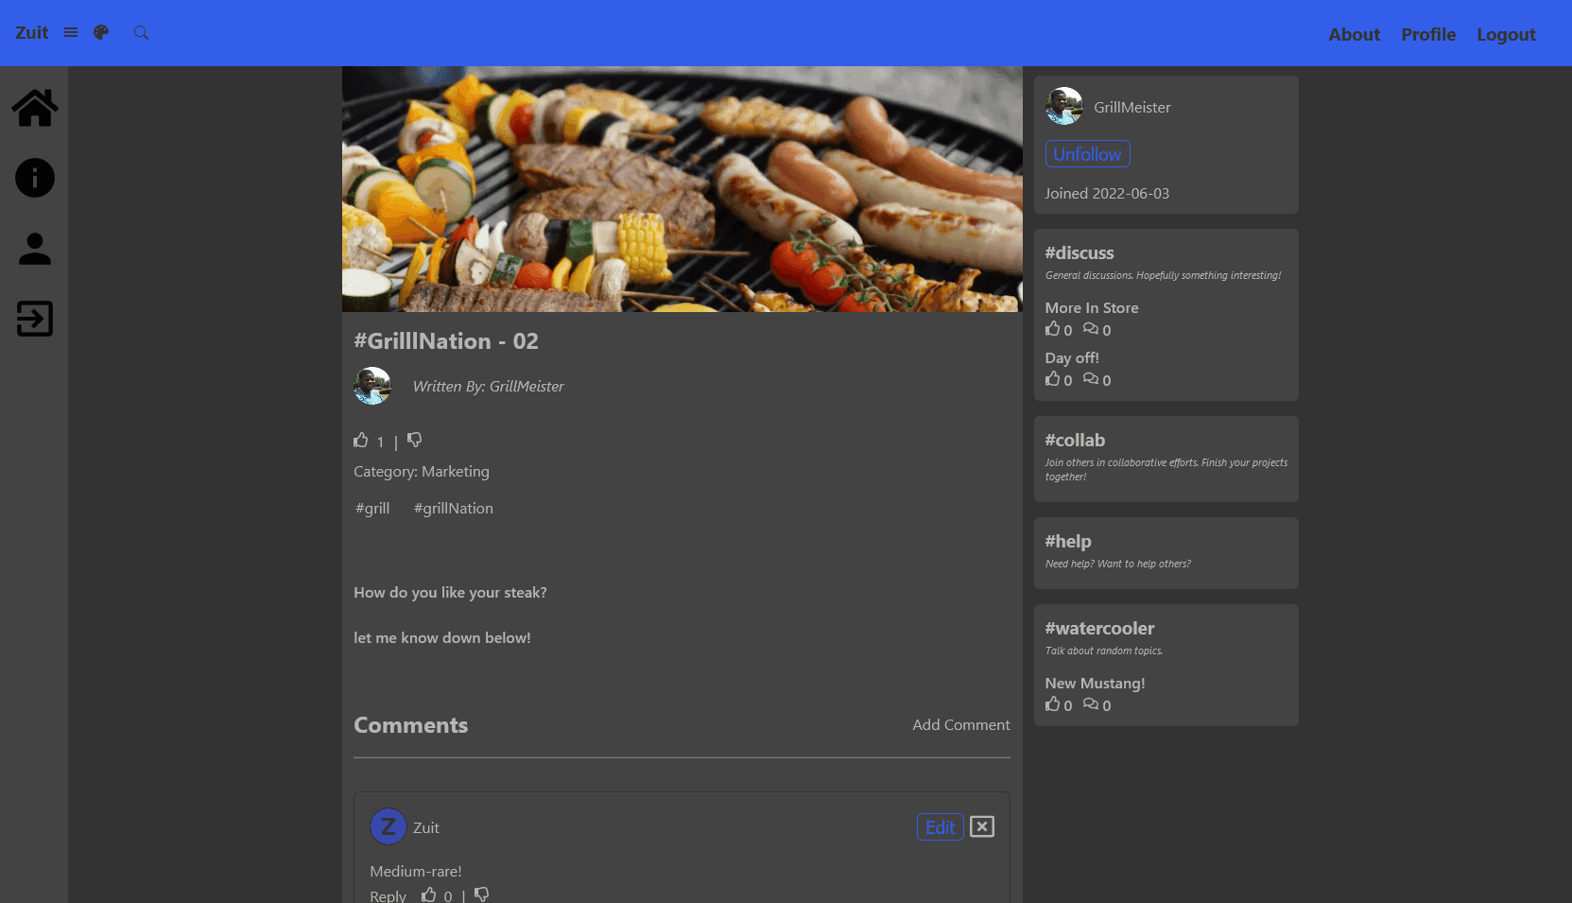This screenshot has height=903, width=1572.
Task: Open the #watercooler channel
Action: point(1099,628)
